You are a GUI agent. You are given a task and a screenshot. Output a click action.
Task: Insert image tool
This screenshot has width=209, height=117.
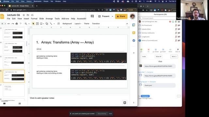[x=41, y=24]
